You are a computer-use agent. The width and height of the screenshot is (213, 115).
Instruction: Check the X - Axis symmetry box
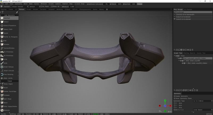[175, 103]
